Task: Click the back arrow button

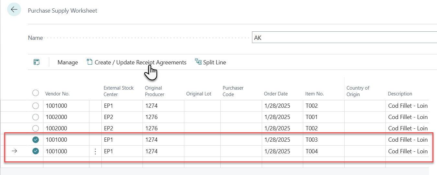Action: pyautogui.click(x=14, y=10)
